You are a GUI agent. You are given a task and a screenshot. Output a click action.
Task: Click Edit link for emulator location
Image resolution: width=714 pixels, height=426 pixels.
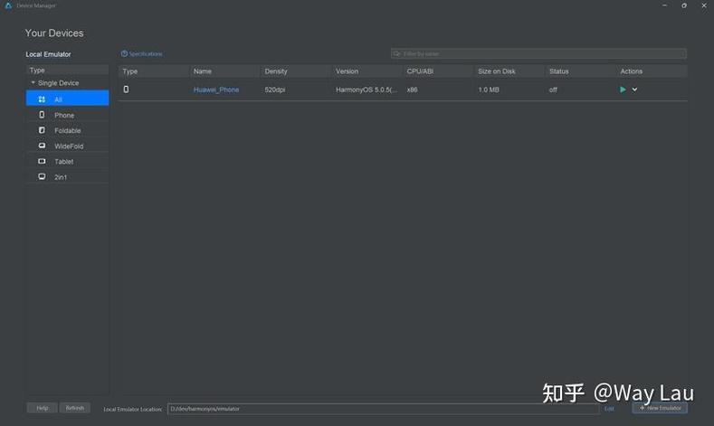pos(609,409)
